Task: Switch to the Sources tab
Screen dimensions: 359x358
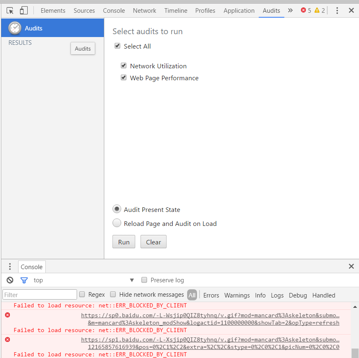Action: point(84,11)
